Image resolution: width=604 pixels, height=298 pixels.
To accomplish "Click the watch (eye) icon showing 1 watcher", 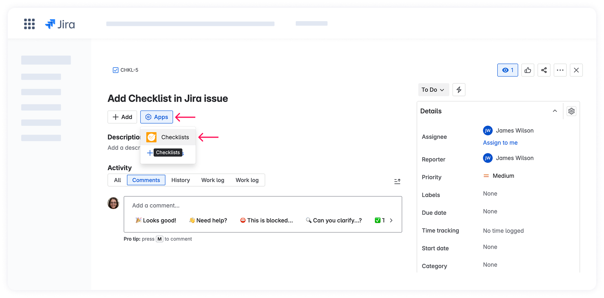I will pos(507,70).
